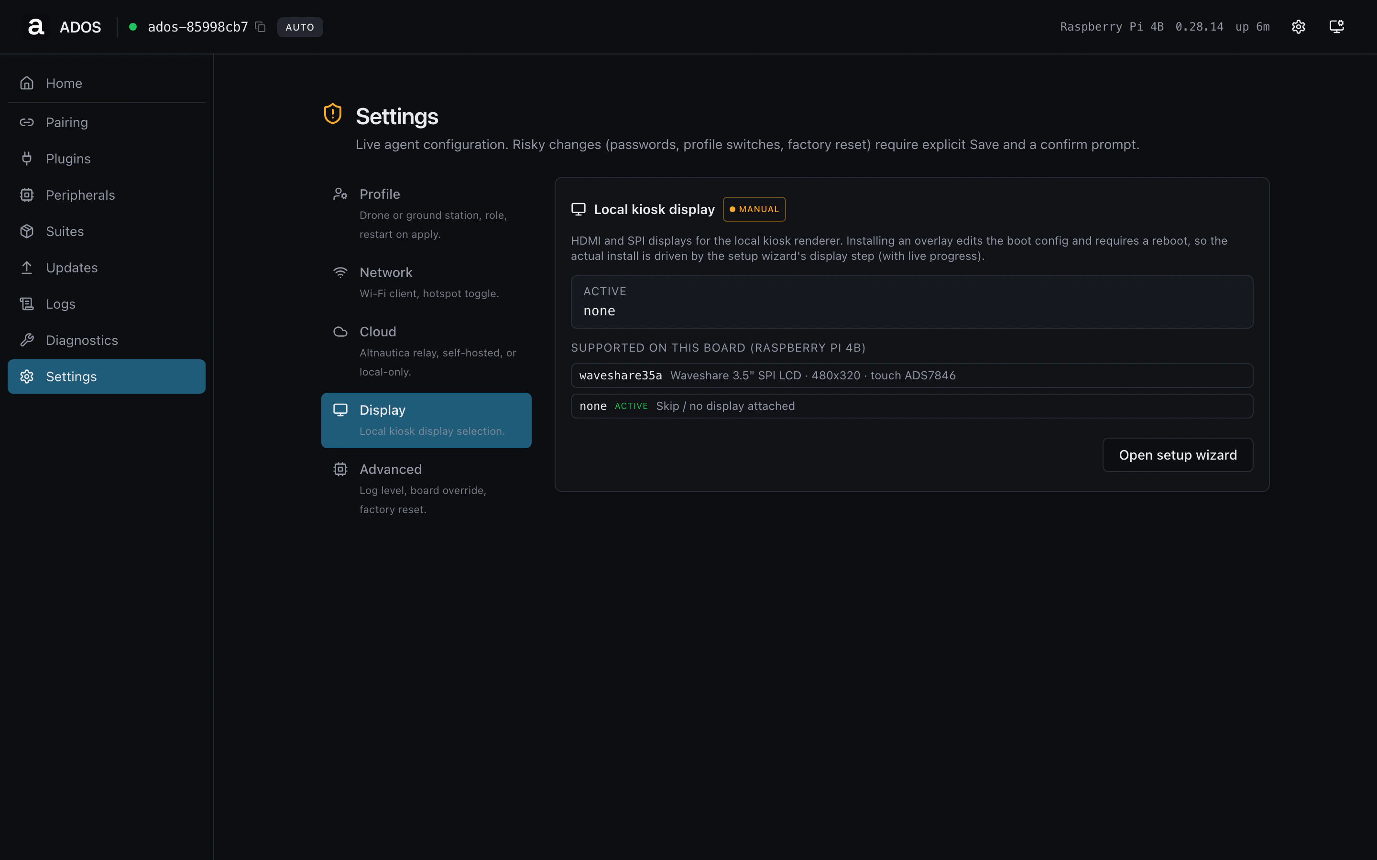Select the none display option row
1377x860 pixels.
point(912,406)
